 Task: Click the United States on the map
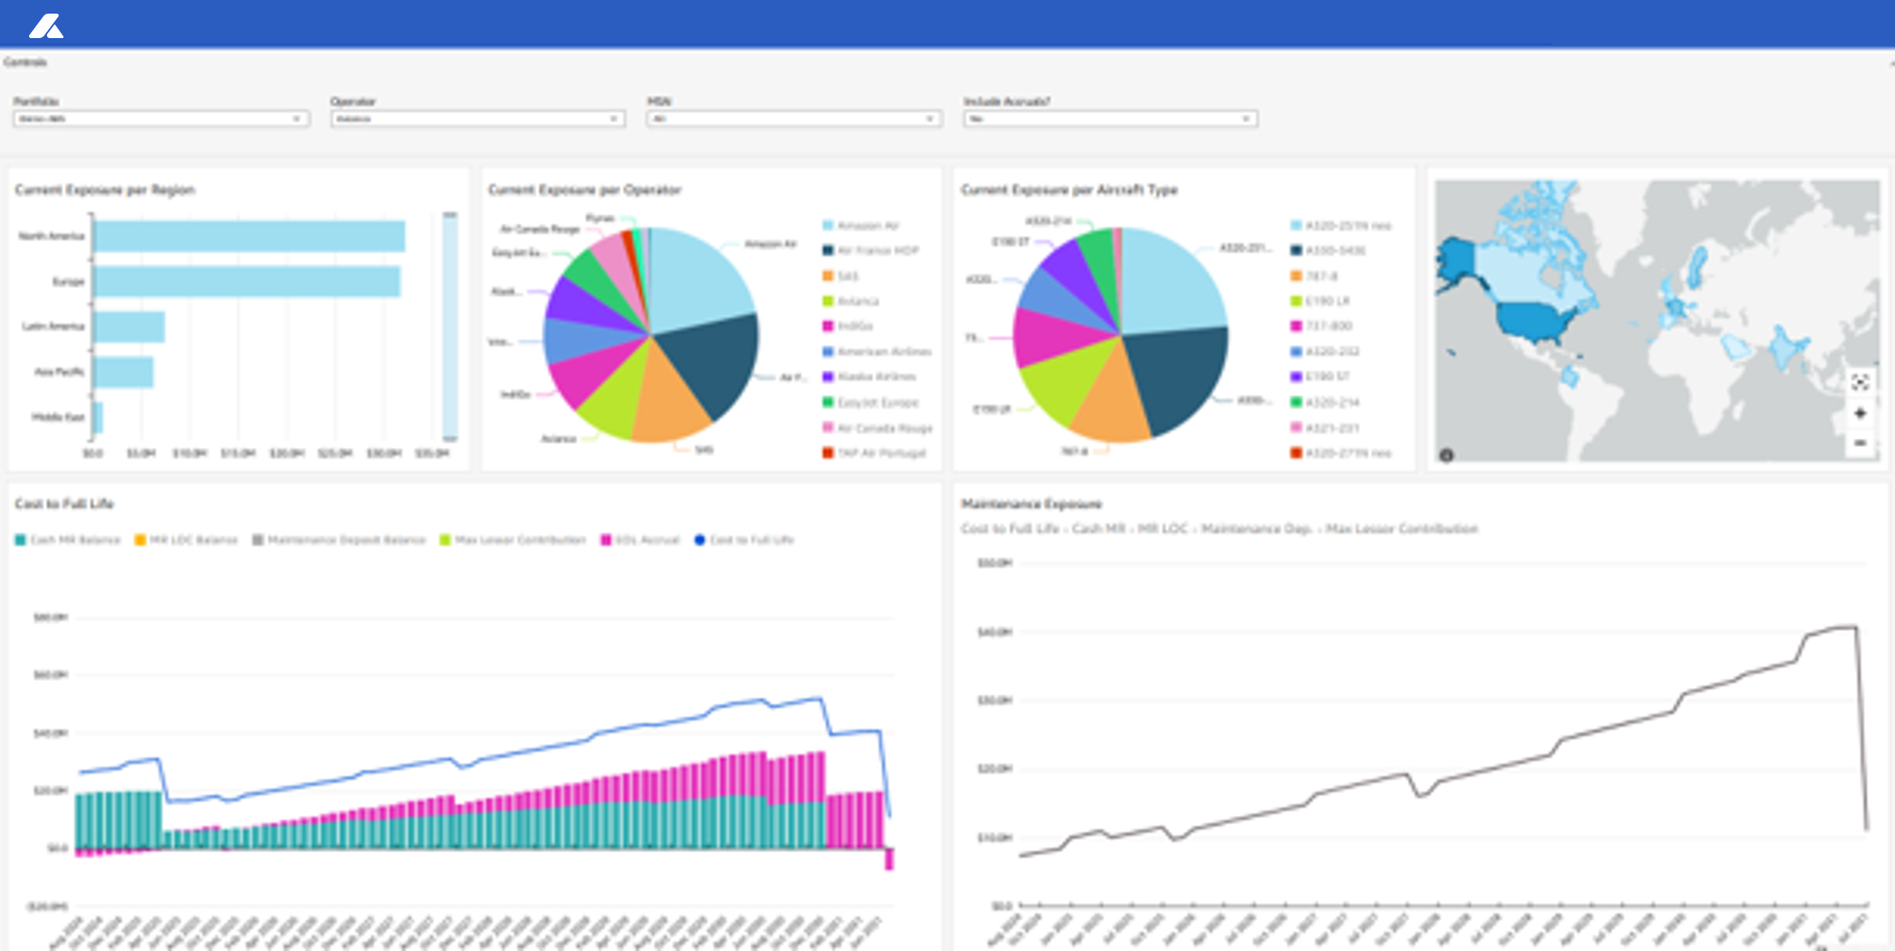(1535, 323)
